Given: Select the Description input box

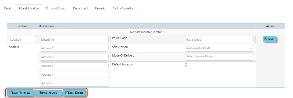Looking at the screenshot, I should coord(74,40).
